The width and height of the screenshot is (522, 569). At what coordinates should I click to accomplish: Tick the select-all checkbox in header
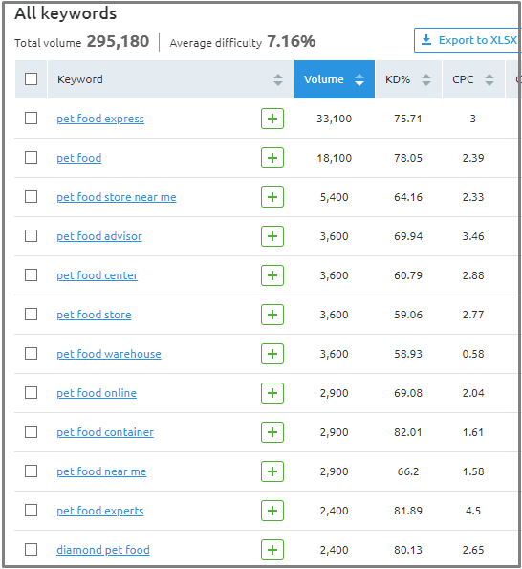[31, 79]
